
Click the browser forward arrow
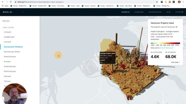pyautogui.click(x=7, y=2)
